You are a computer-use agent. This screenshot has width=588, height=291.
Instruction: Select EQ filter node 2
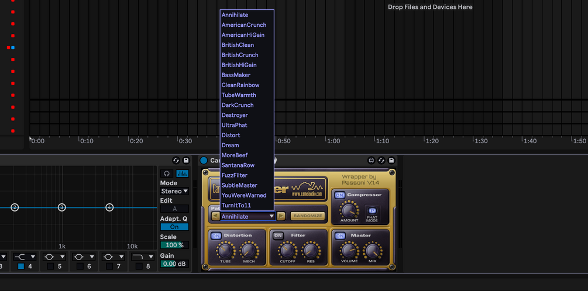(15, 207)
